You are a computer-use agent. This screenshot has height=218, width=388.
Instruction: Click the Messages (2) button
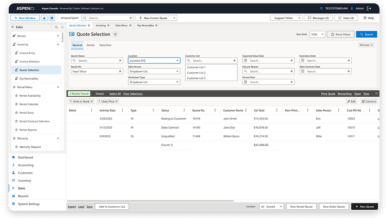pos(318,18)
